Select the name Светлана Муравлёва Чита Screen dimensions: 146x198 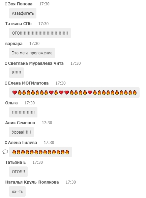click(x=36, y=63)
